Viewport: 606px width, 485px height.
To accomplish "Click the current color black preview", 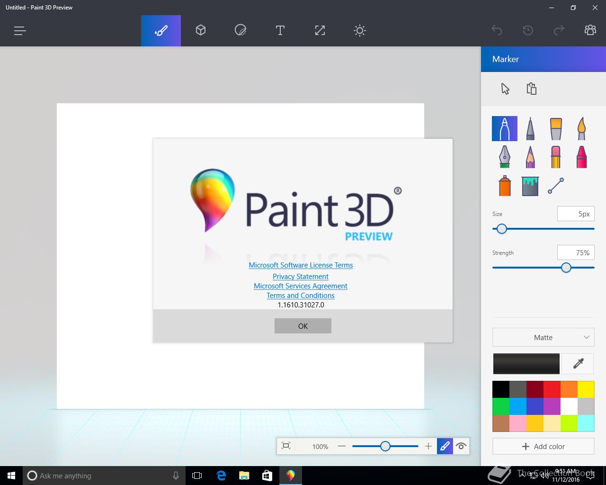I will click(x=526, y=364).
